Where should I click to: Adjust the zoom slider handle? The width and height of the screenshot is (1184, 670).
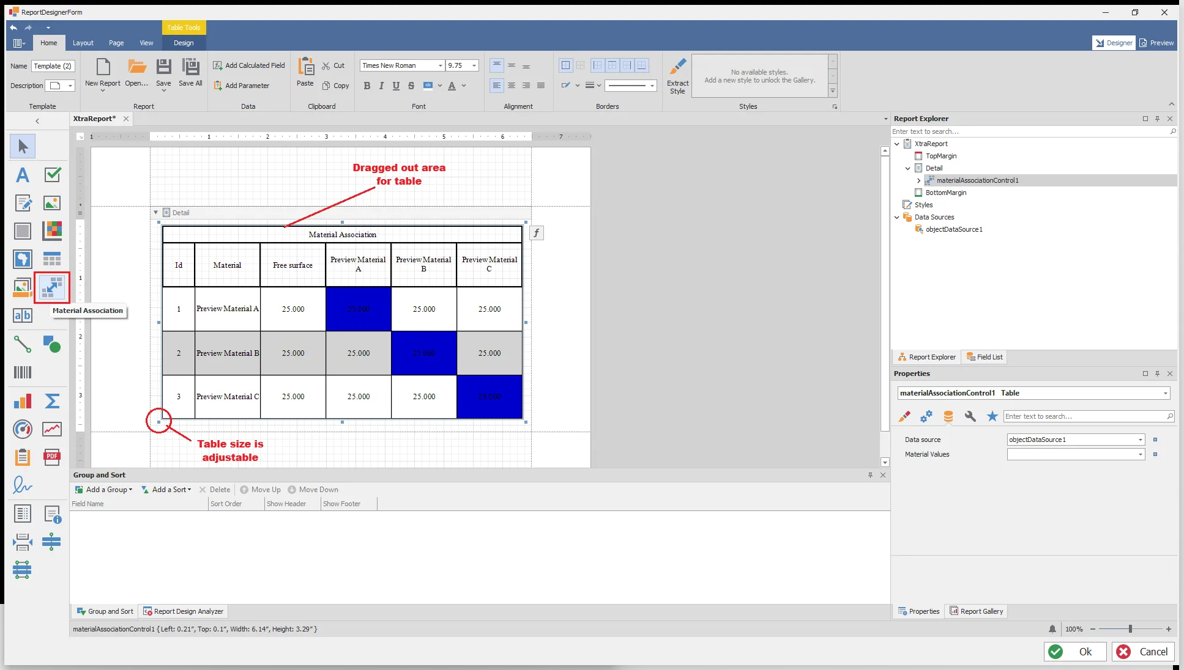click(1130, 629)
